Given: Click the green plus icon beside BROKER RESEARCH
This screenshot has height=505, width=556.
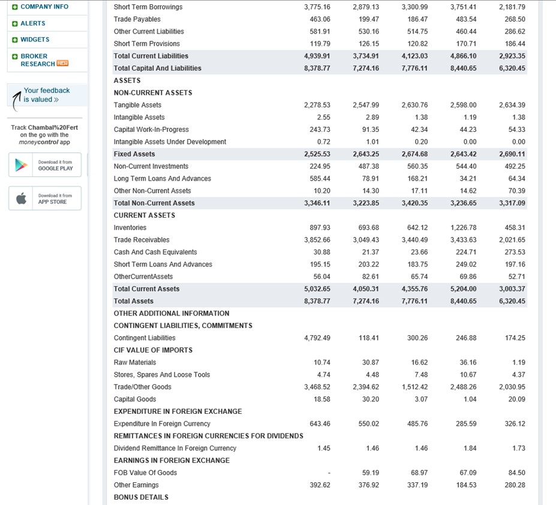Looking at the screenshot, I should [16, 57].
